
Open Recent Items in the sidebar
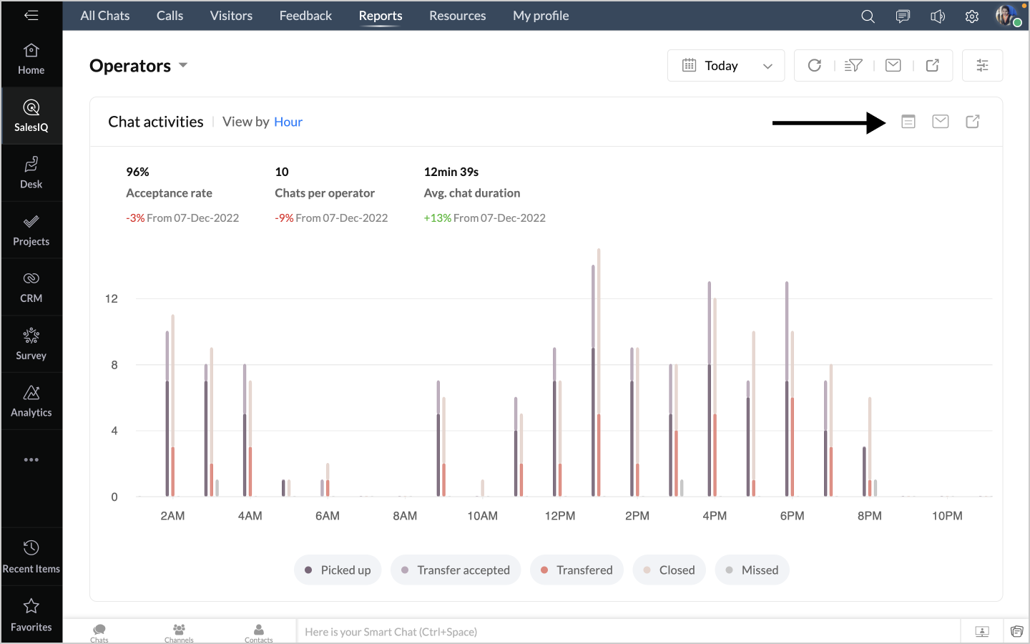click(31, 557)
